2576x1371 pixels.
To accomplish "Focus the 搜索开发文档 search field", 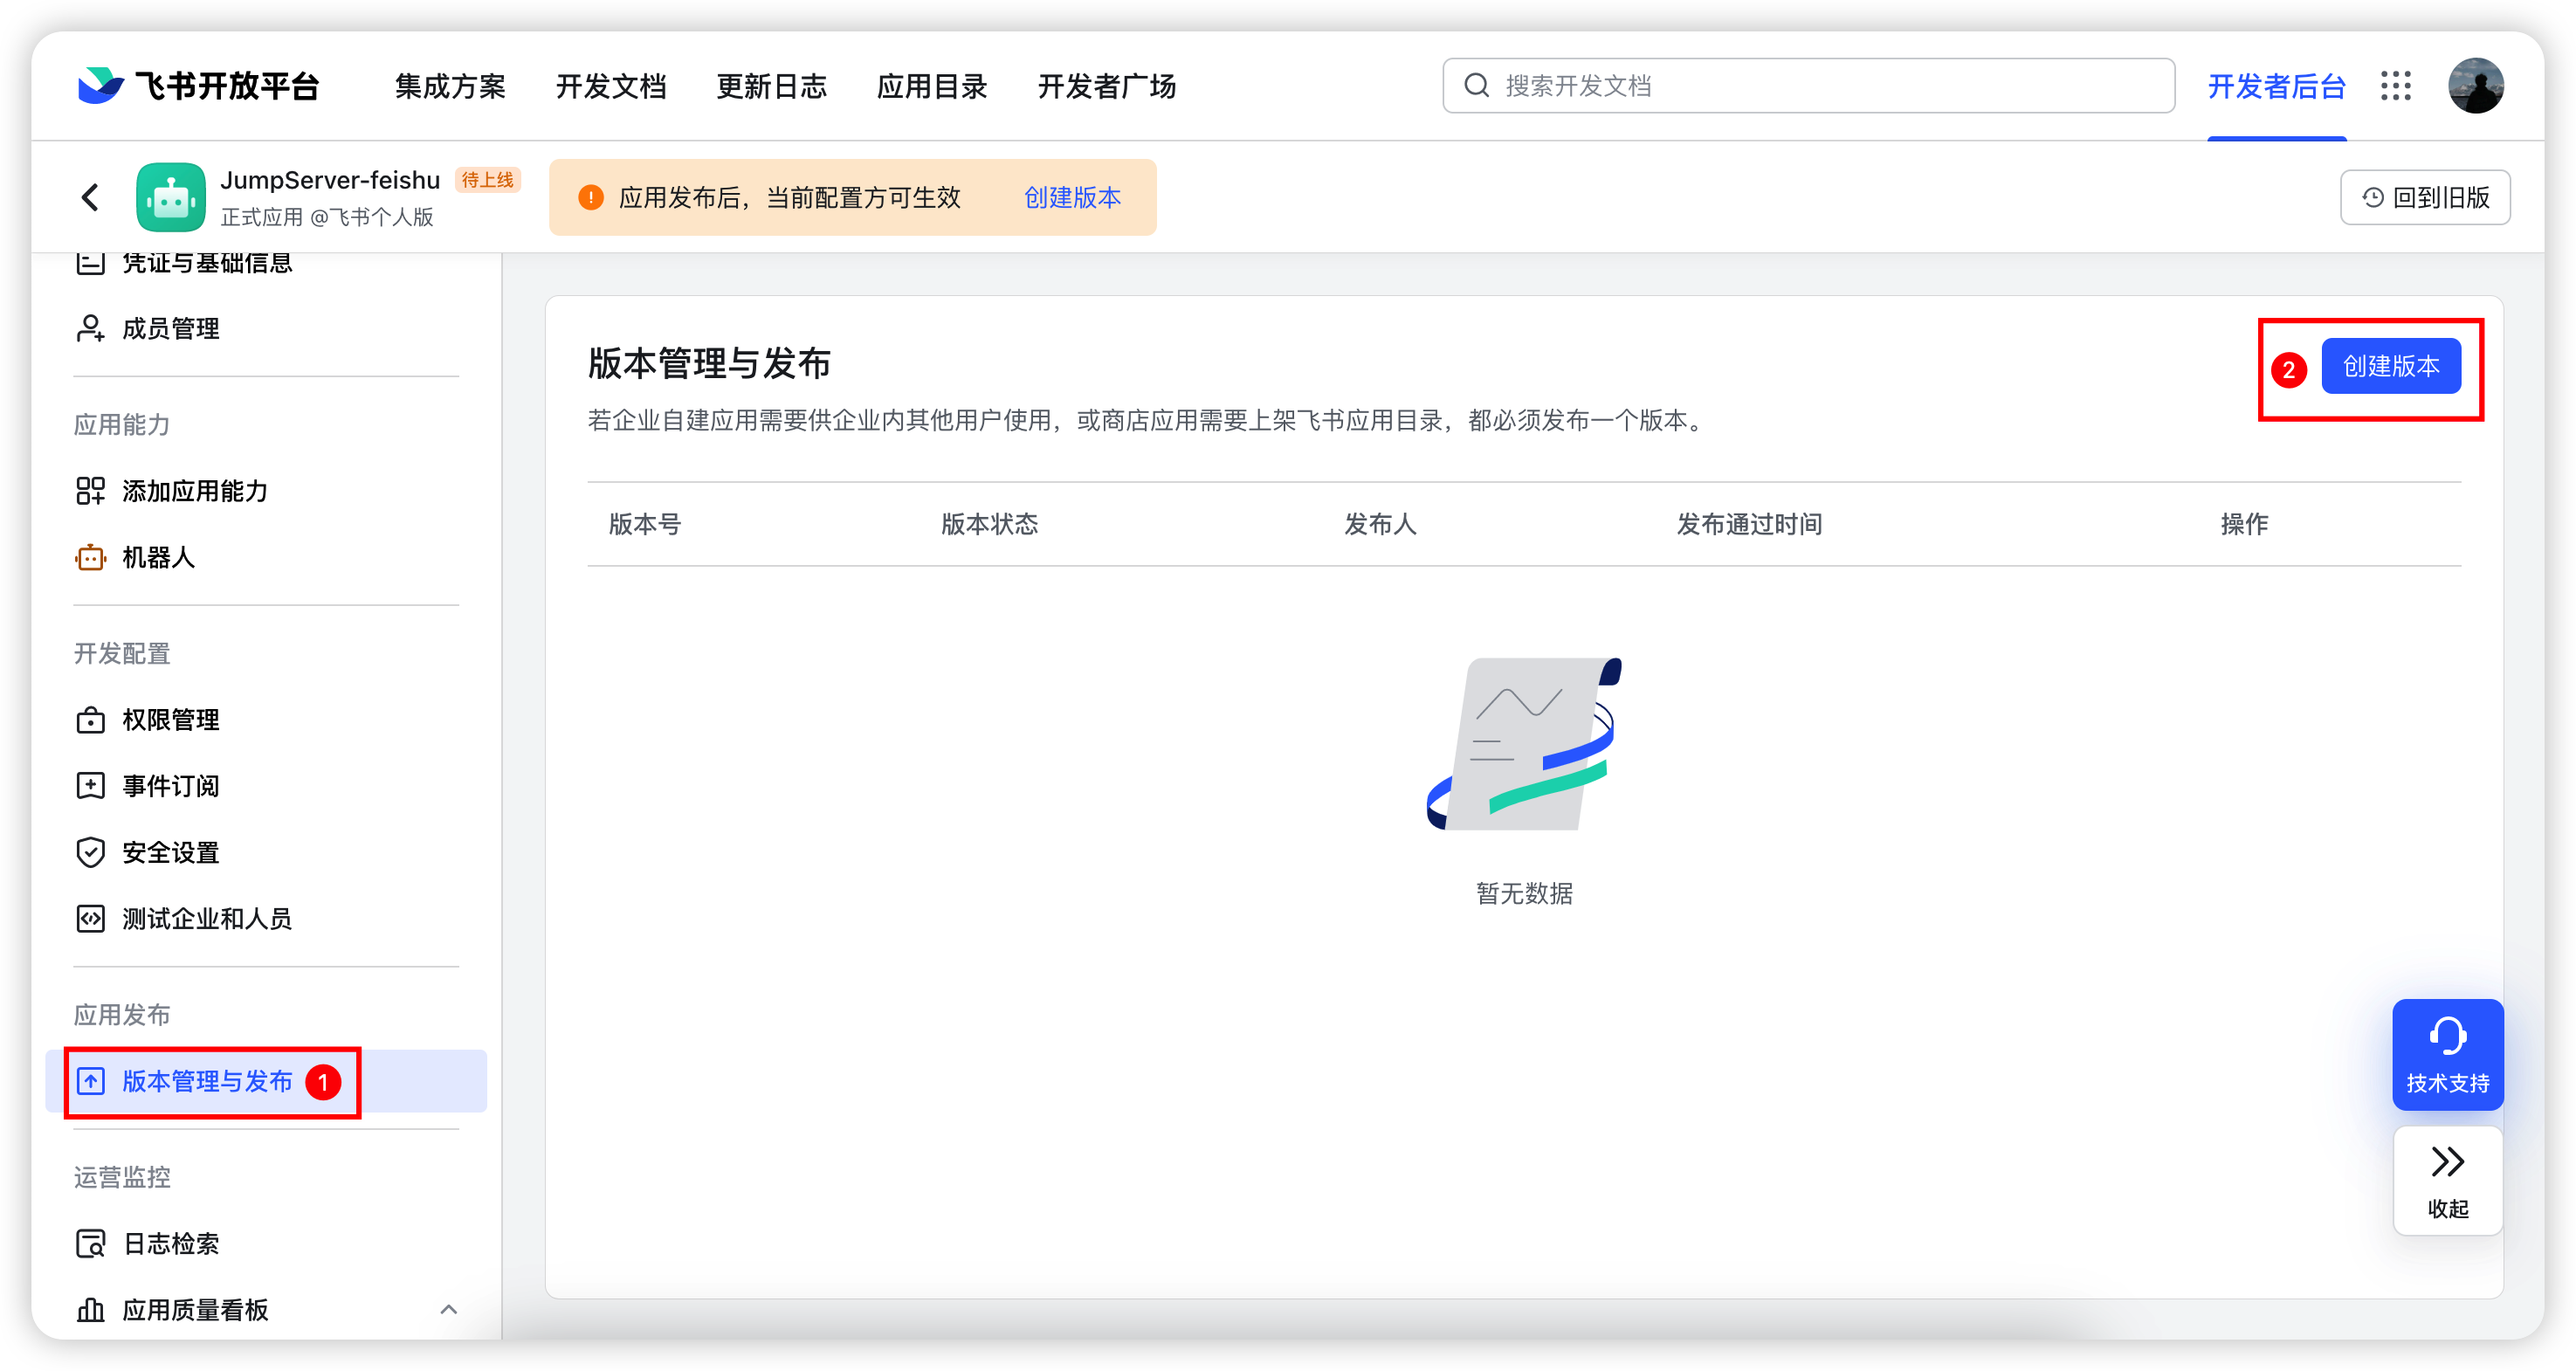I will click(x=1808, y=86).
